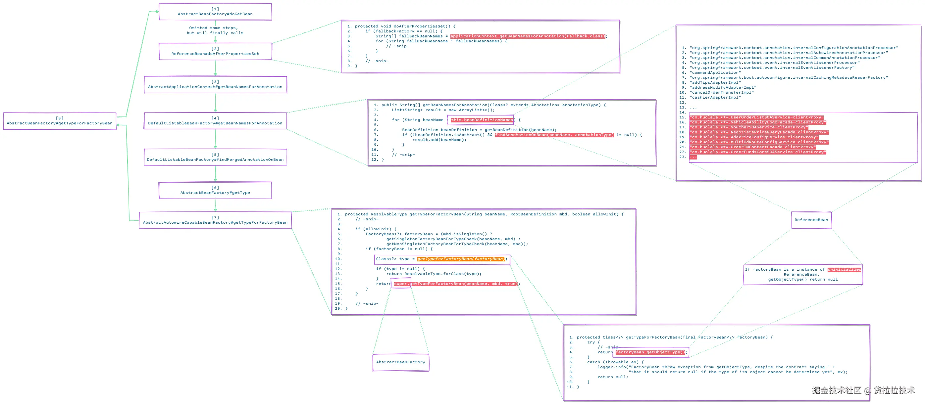Screen dimensions: 925x405
Task: Click the standalone AbstractBeanFactory box
Action: pyautogui.click(x=400, y=362)
